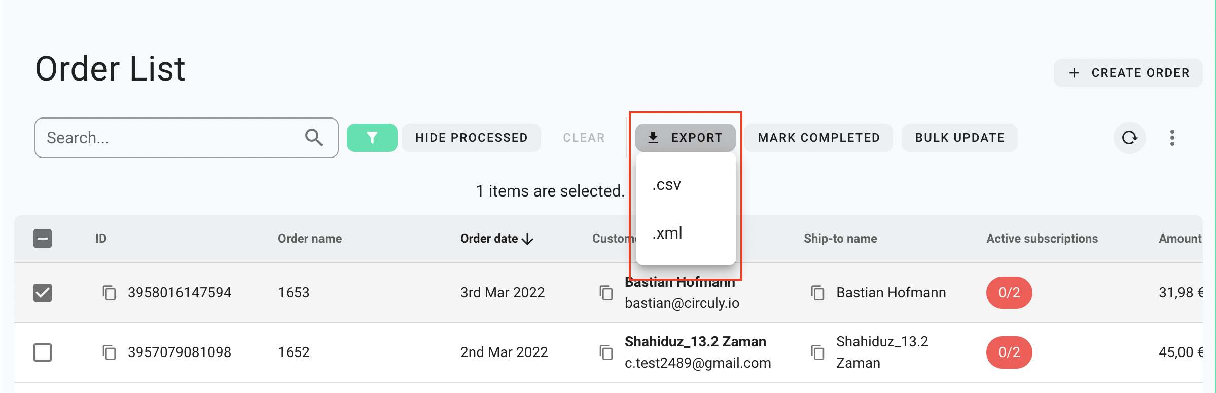Sort by Order date column arrow
Viewport: 1216px width, 393px height.
(527, 239)
